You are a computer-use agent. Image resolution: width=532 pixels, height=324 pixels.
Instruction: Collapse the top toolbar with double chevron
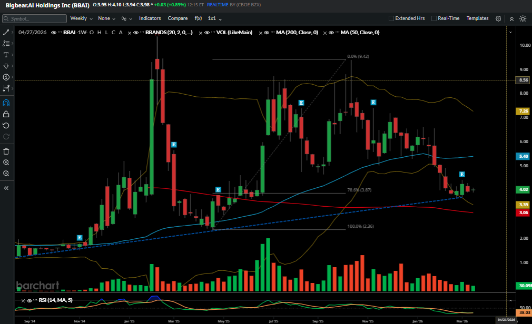[511, 18]
